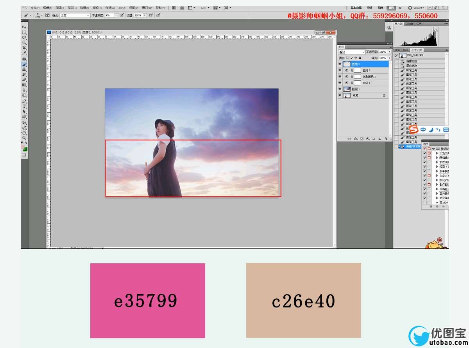Open the 编辑 menu
Viewport: 469px width, 348px height.
point(47,7)
